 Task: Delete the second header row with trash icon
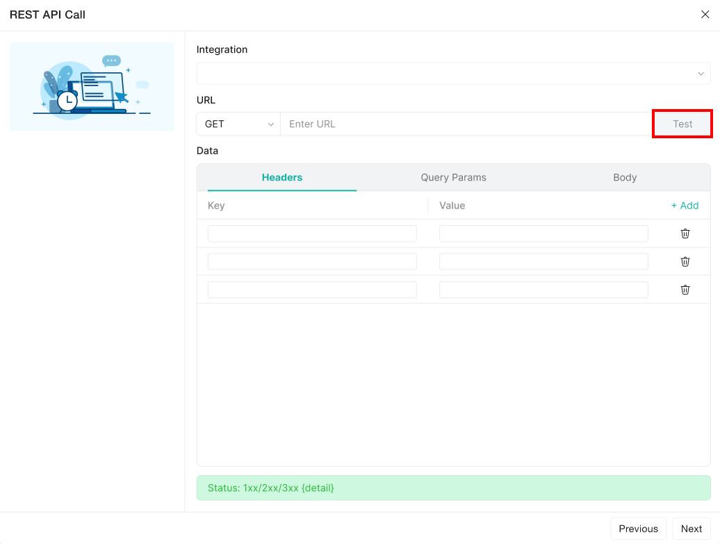(x=685, y=261)
